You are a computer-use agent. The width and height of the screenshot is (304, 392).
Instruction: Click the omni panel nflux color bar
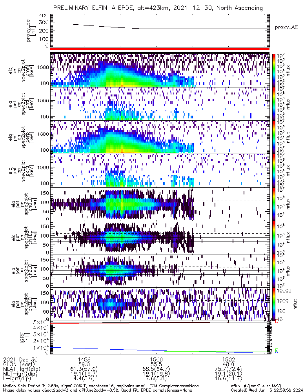point(274,70)
